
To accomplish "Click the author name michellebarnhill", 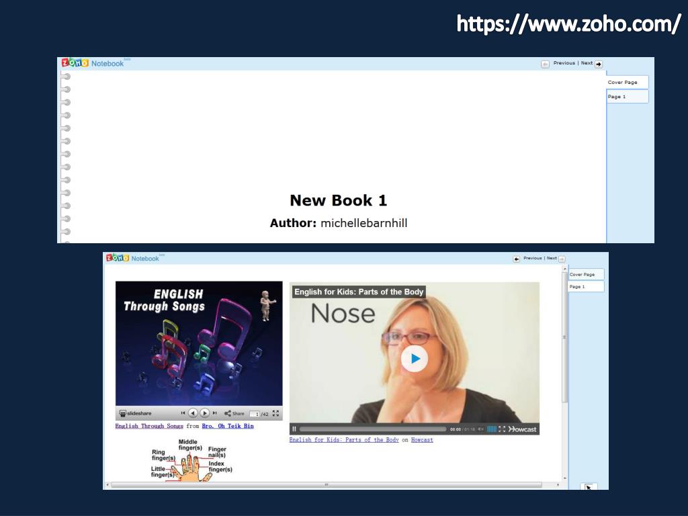I will [363, 223].
